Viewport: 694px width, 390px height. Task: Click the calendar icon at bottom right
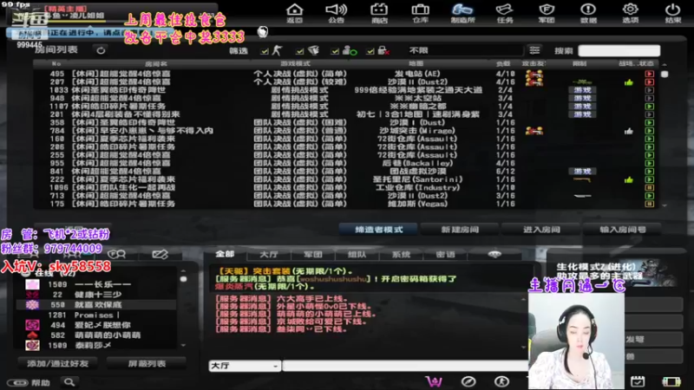(x=638, y=381)
